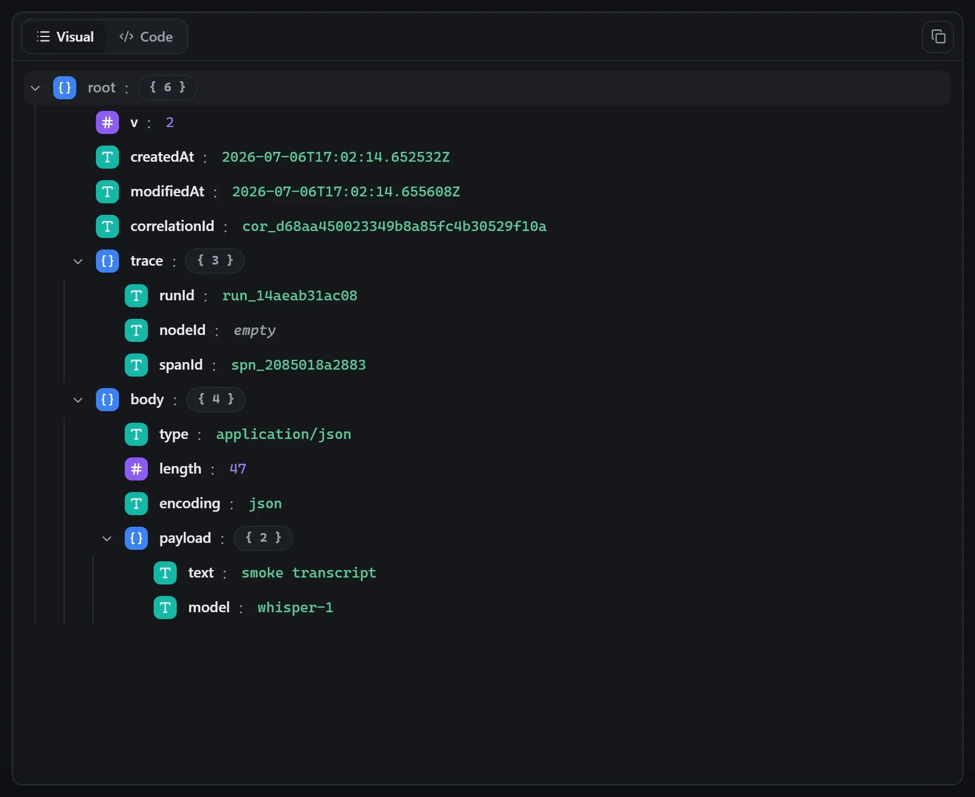975x797 pixels.
Task: Click the correlationId key label
Action: 172,226
